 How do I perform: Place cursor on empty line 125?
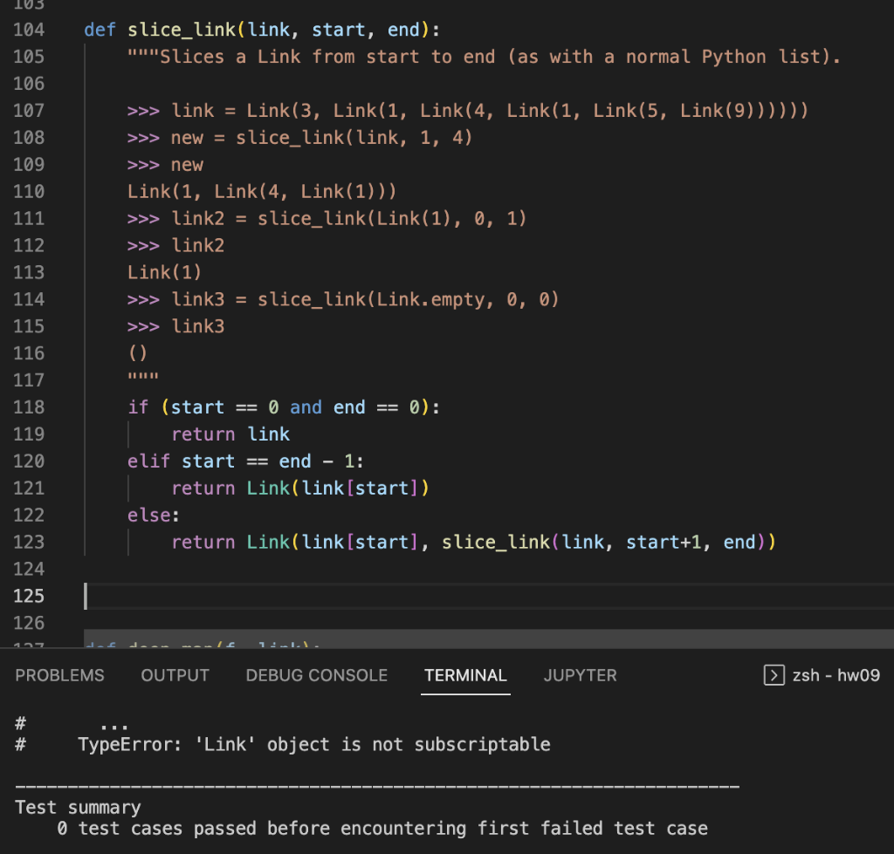489,596
